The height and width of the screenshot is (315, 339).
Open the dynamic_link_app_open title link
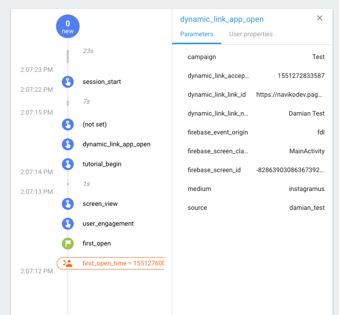pos(222,19)
